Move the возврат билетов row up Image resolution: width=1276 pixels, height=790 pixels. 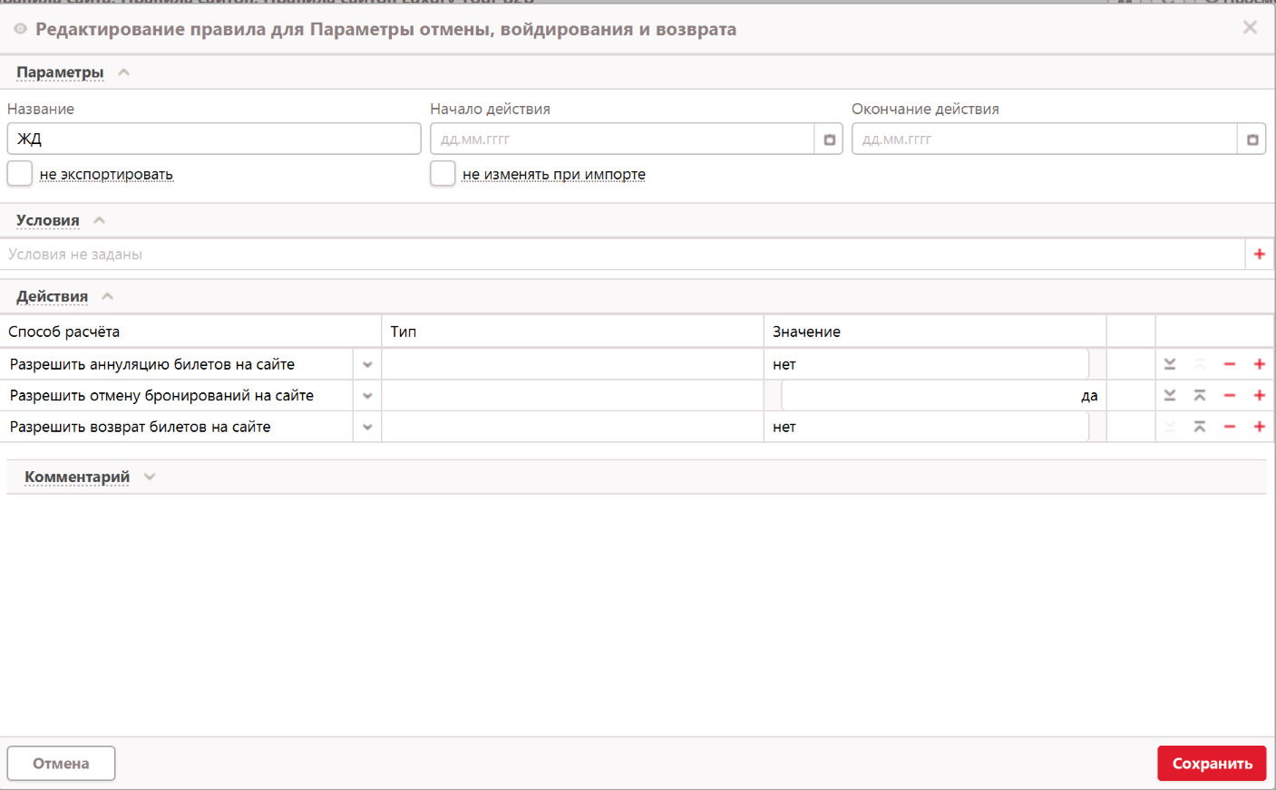point(1199,427)
